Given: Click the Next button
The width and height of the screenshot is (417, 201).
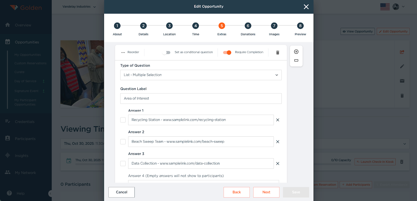Looking at the screenshot, I should 266,192.
